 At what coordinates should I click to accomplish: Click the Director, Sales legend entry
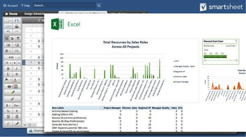pyautogui.click(x=180, y=77)
